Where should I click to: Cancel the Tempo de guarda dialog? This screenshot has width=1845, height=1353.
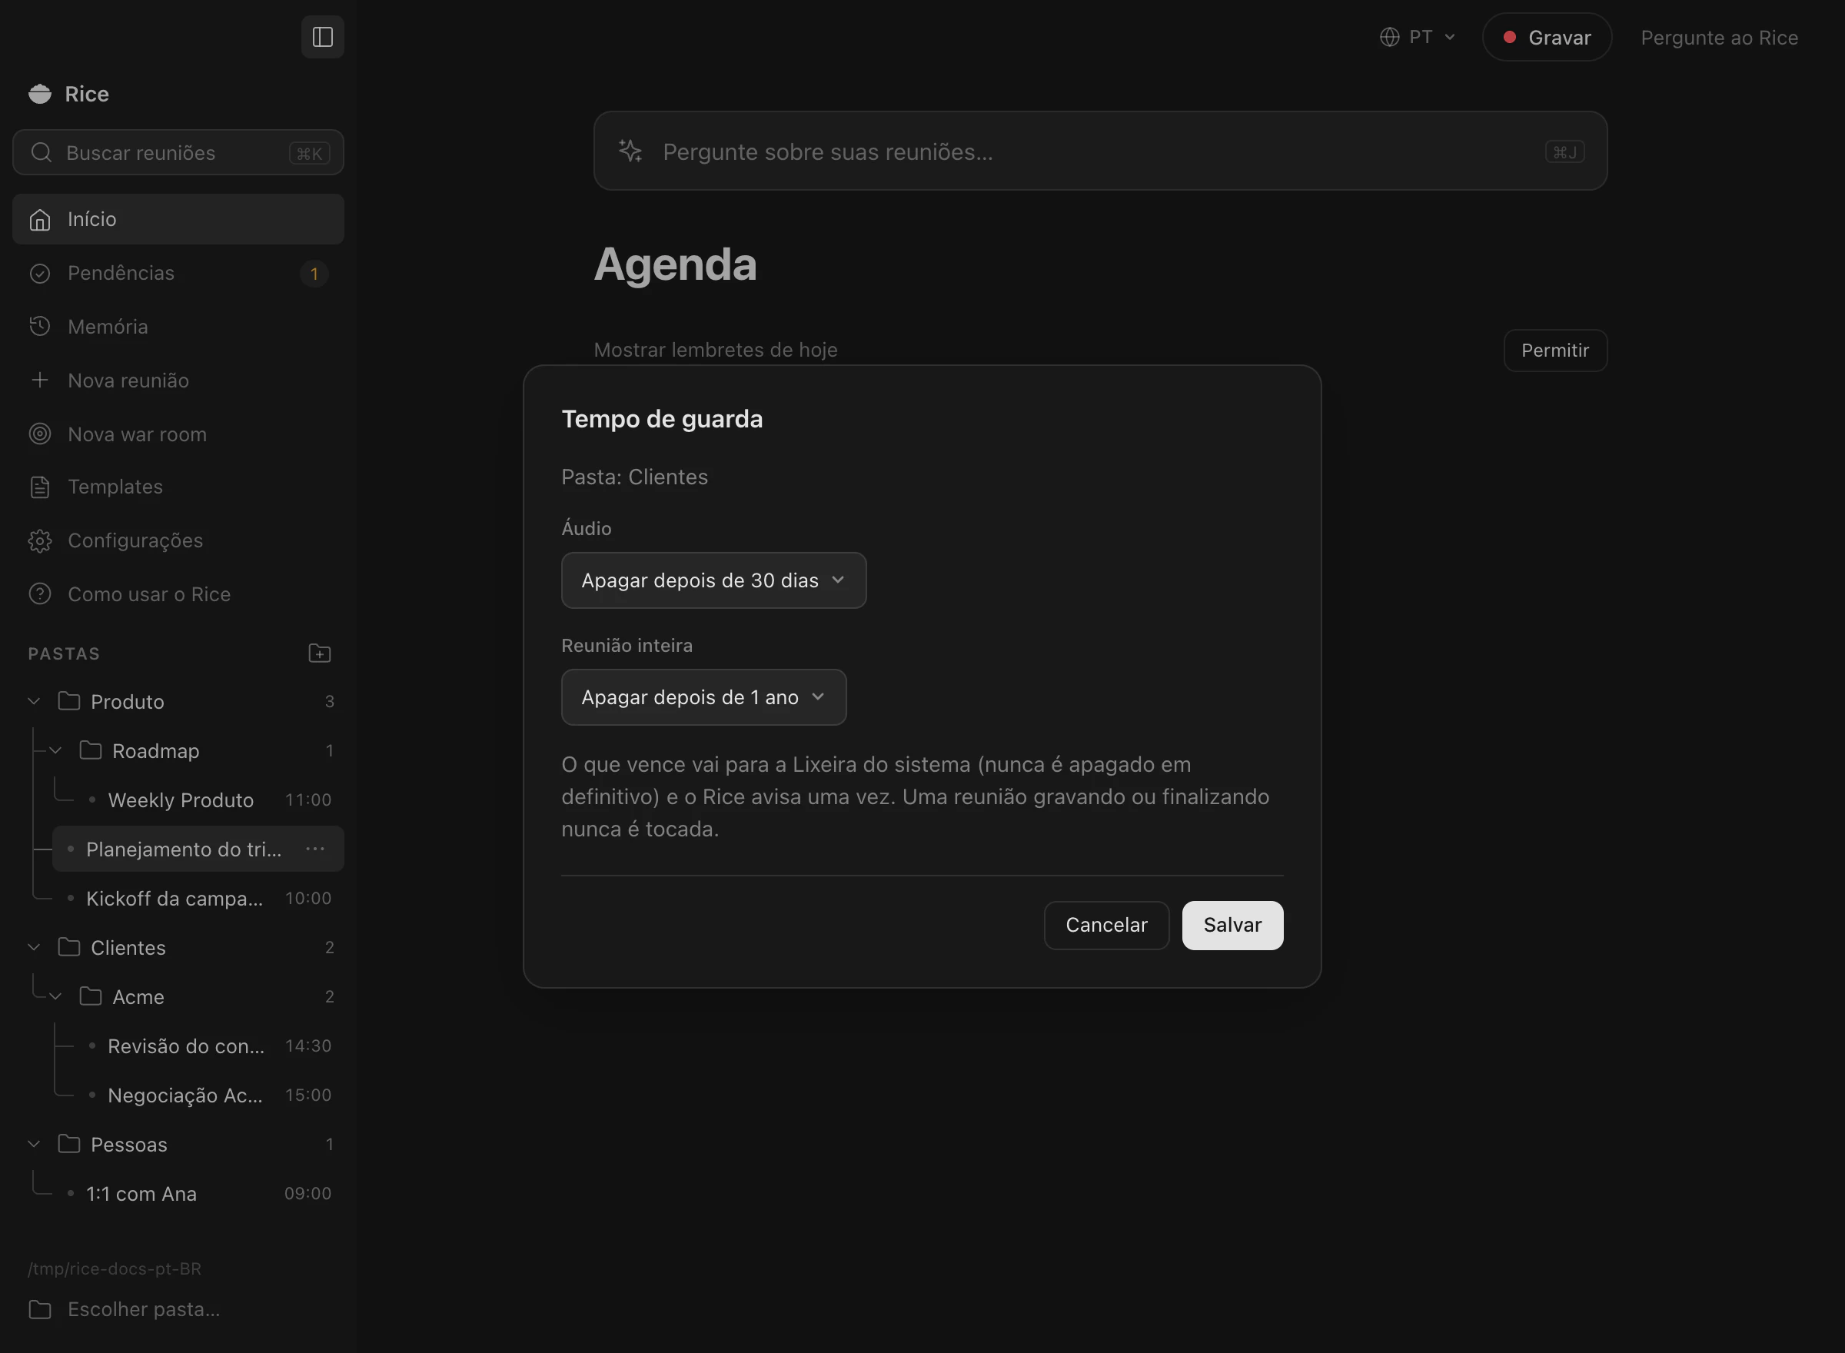click(1106, 926)
